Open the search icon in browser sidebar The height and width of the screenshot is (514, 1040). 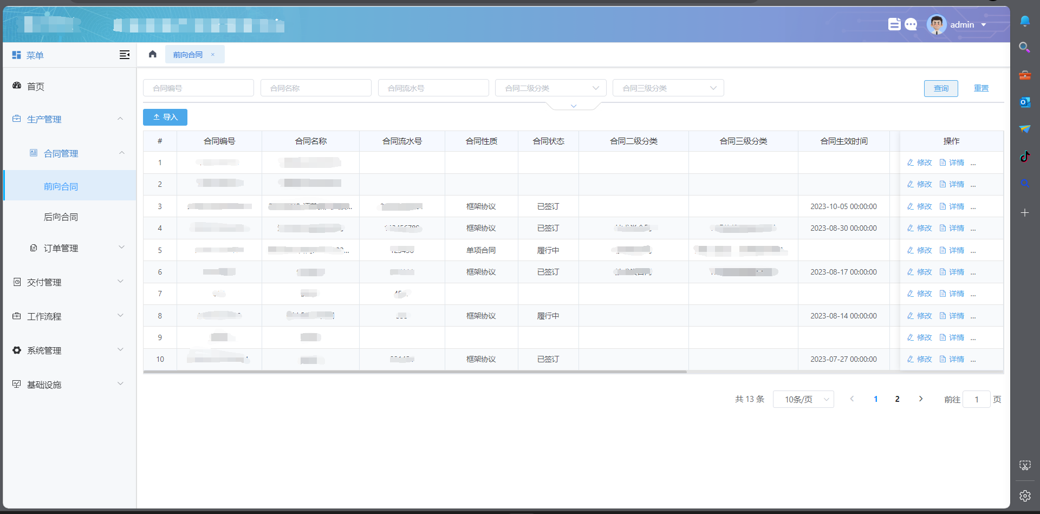1025,48
